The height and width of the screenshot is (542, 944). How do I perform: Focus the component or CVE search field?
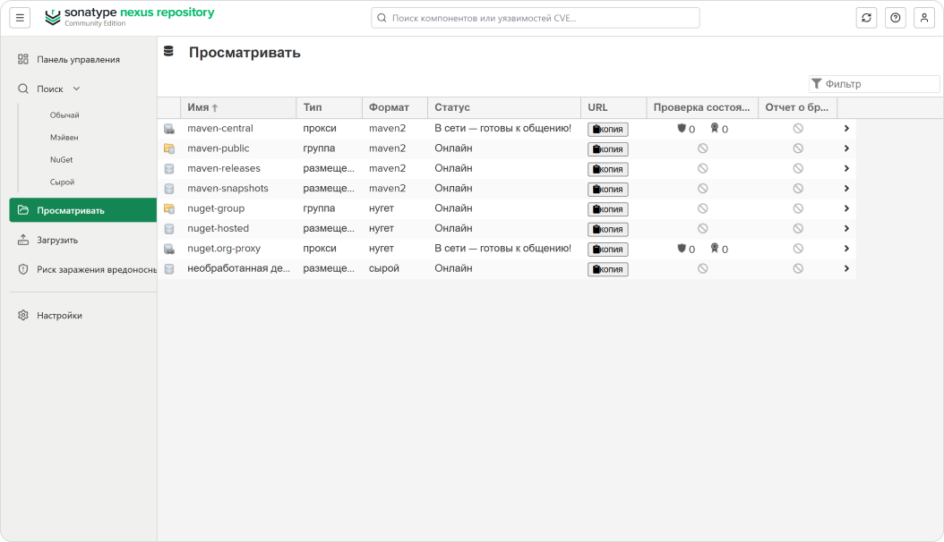coord(536,18)
